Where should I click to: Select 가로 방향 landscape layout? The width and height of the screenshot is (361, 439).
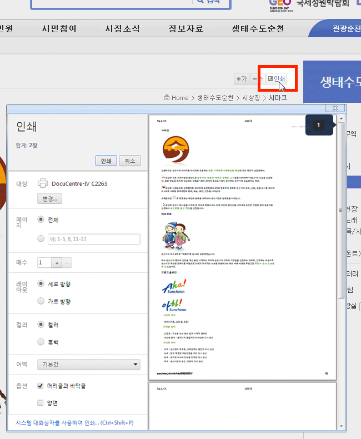(41, 301)
